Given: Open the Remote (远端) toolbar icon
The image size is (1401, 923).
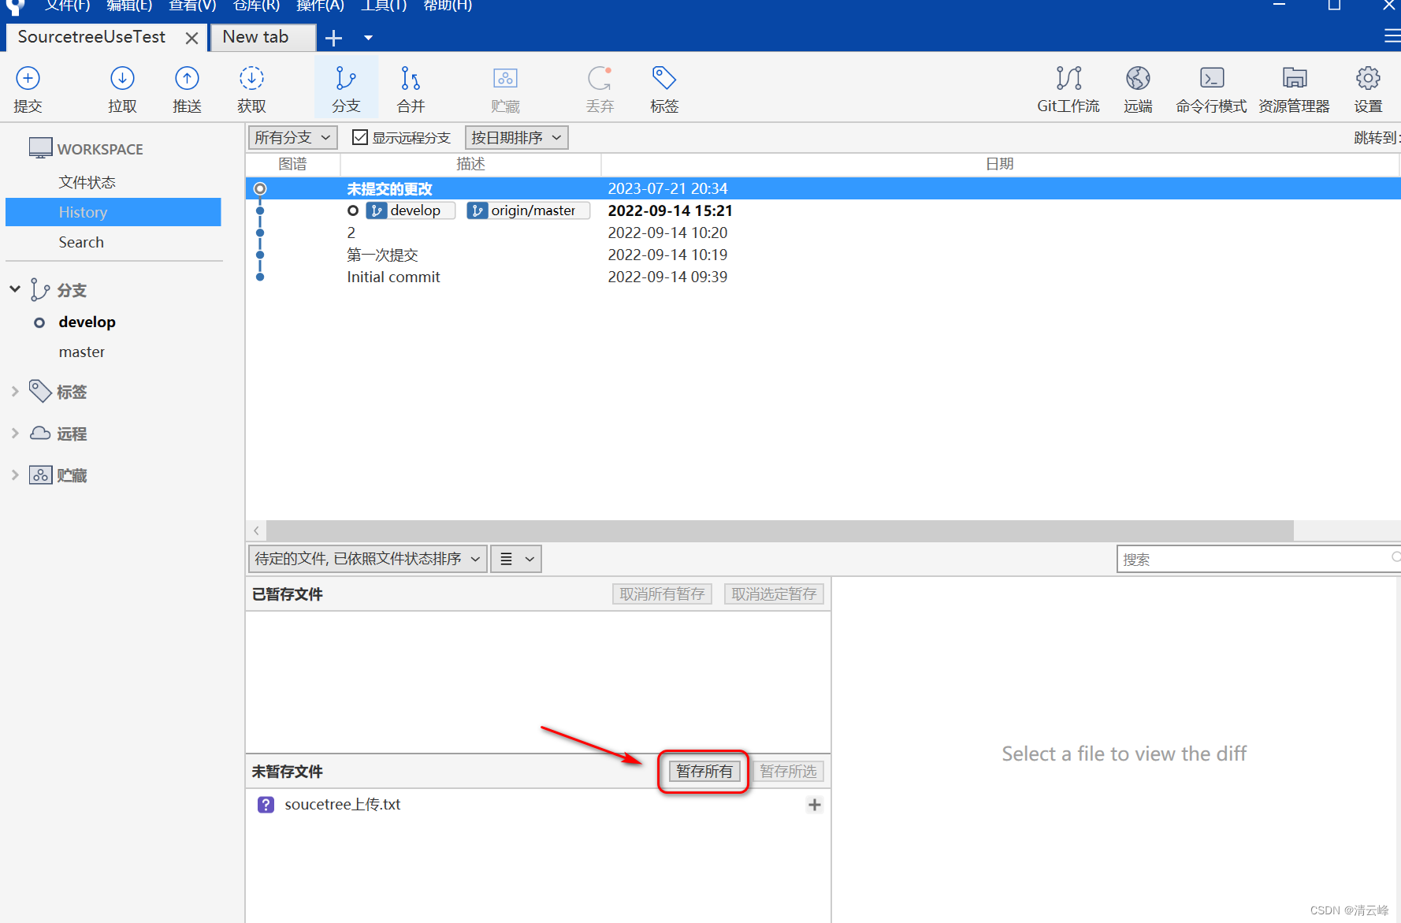Looking at the screenshot, I should point(1138,78).
